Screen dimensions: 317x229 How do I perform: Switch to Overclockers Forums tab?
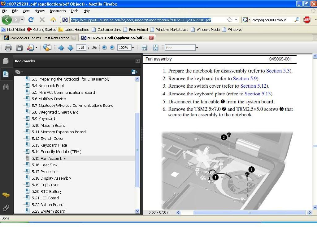(x=39, y=38)
